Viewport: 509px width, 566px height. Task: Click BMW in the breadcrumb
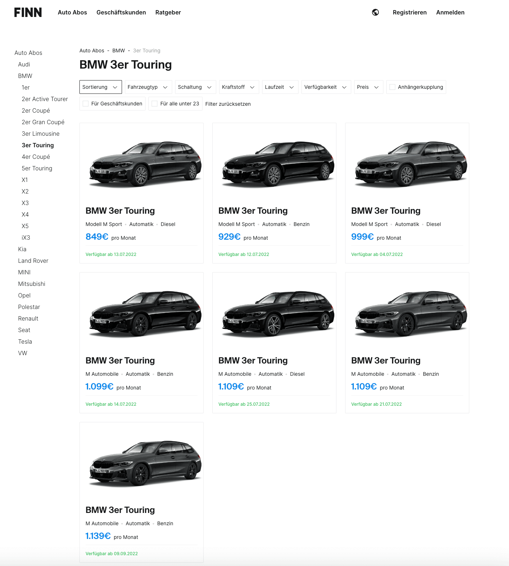[x=118, y=51]
